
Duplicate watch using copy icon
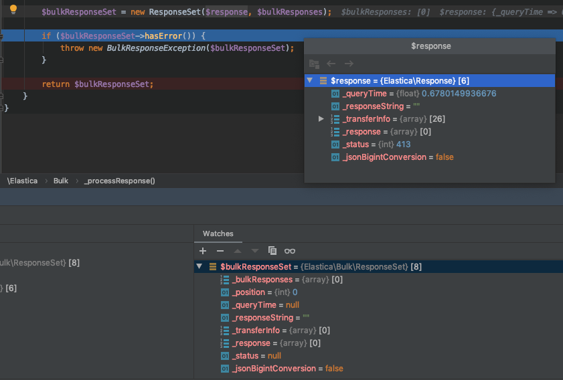pyautogui.click(x=272, y=251)
